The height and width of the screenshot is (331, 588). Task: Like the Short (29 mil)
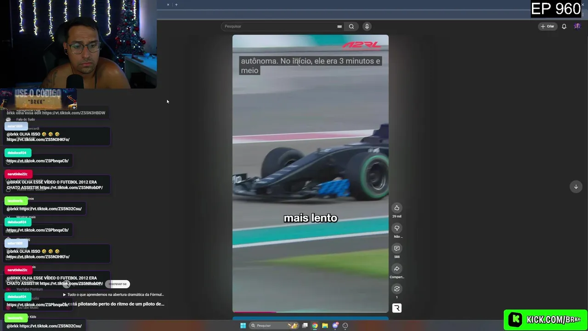[397, 208]
